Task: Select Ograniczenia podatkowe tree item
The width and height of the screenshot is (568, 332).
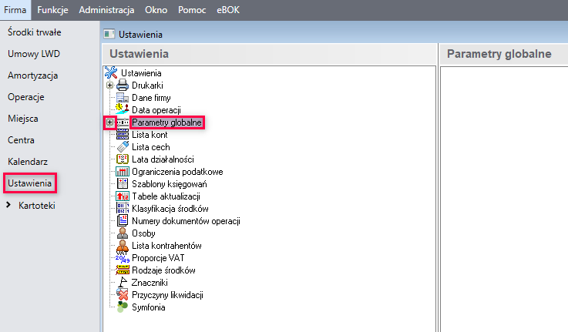Action: (177, 172)
